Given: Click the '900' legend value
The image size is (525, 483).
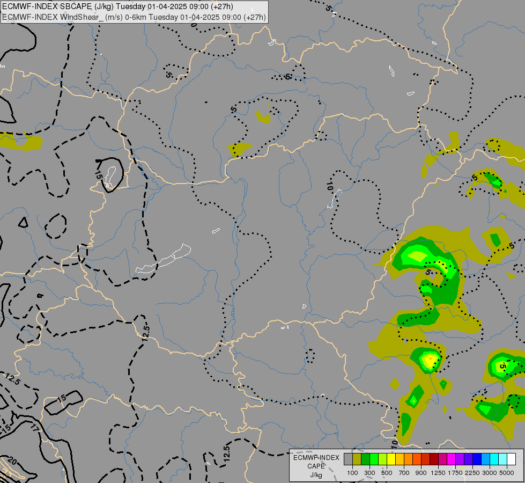Looking at the screenshot, I should tap(421, 473).
